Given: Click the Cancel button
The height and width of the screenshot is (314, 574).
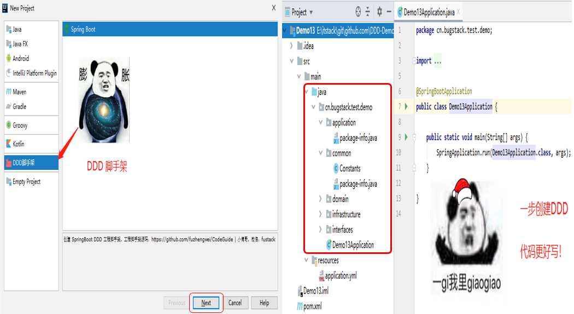Looking at the screenshot, I should coord(235,303).
